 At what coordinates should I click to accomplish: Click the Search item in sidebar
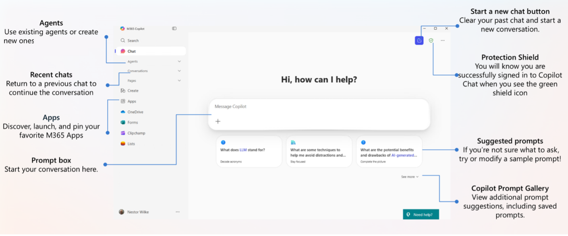pos(133,40)
